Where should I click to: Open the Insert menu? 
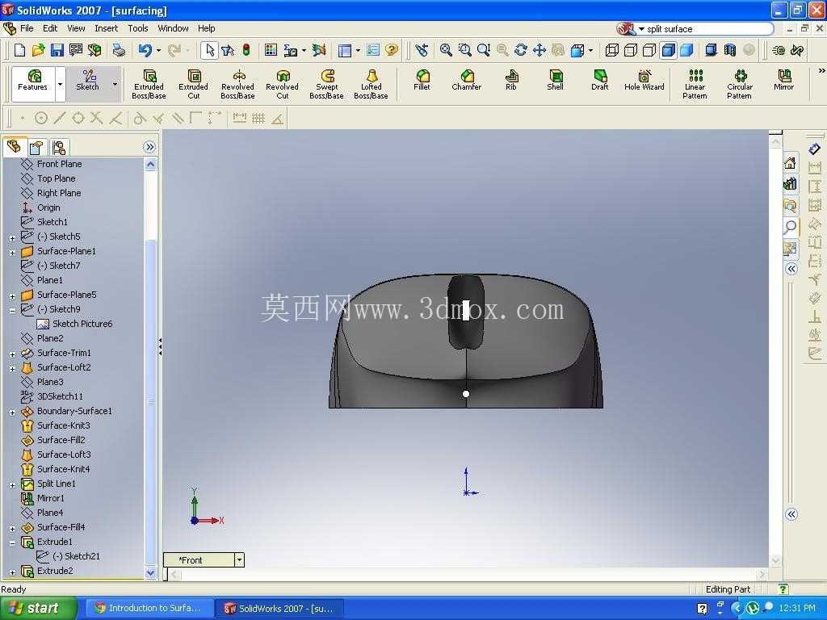[x=106, y=28]
